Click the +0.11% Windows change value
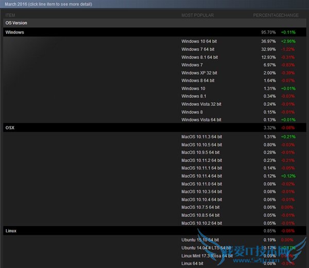The image size is (309, 268). 288,33
